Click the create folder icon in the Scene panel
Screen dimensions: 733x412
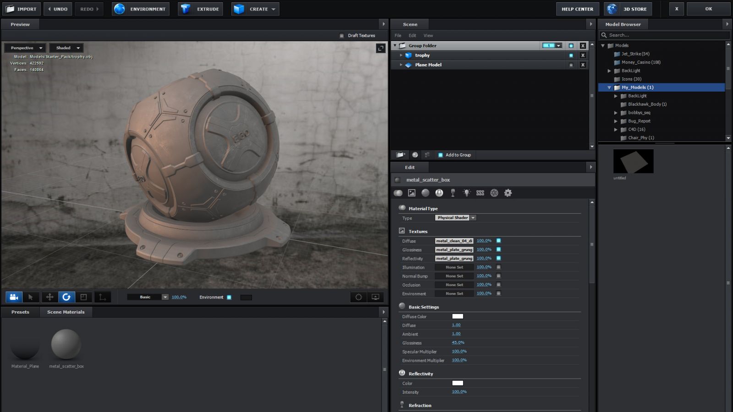pyautogui.click(x=400, y=155)
